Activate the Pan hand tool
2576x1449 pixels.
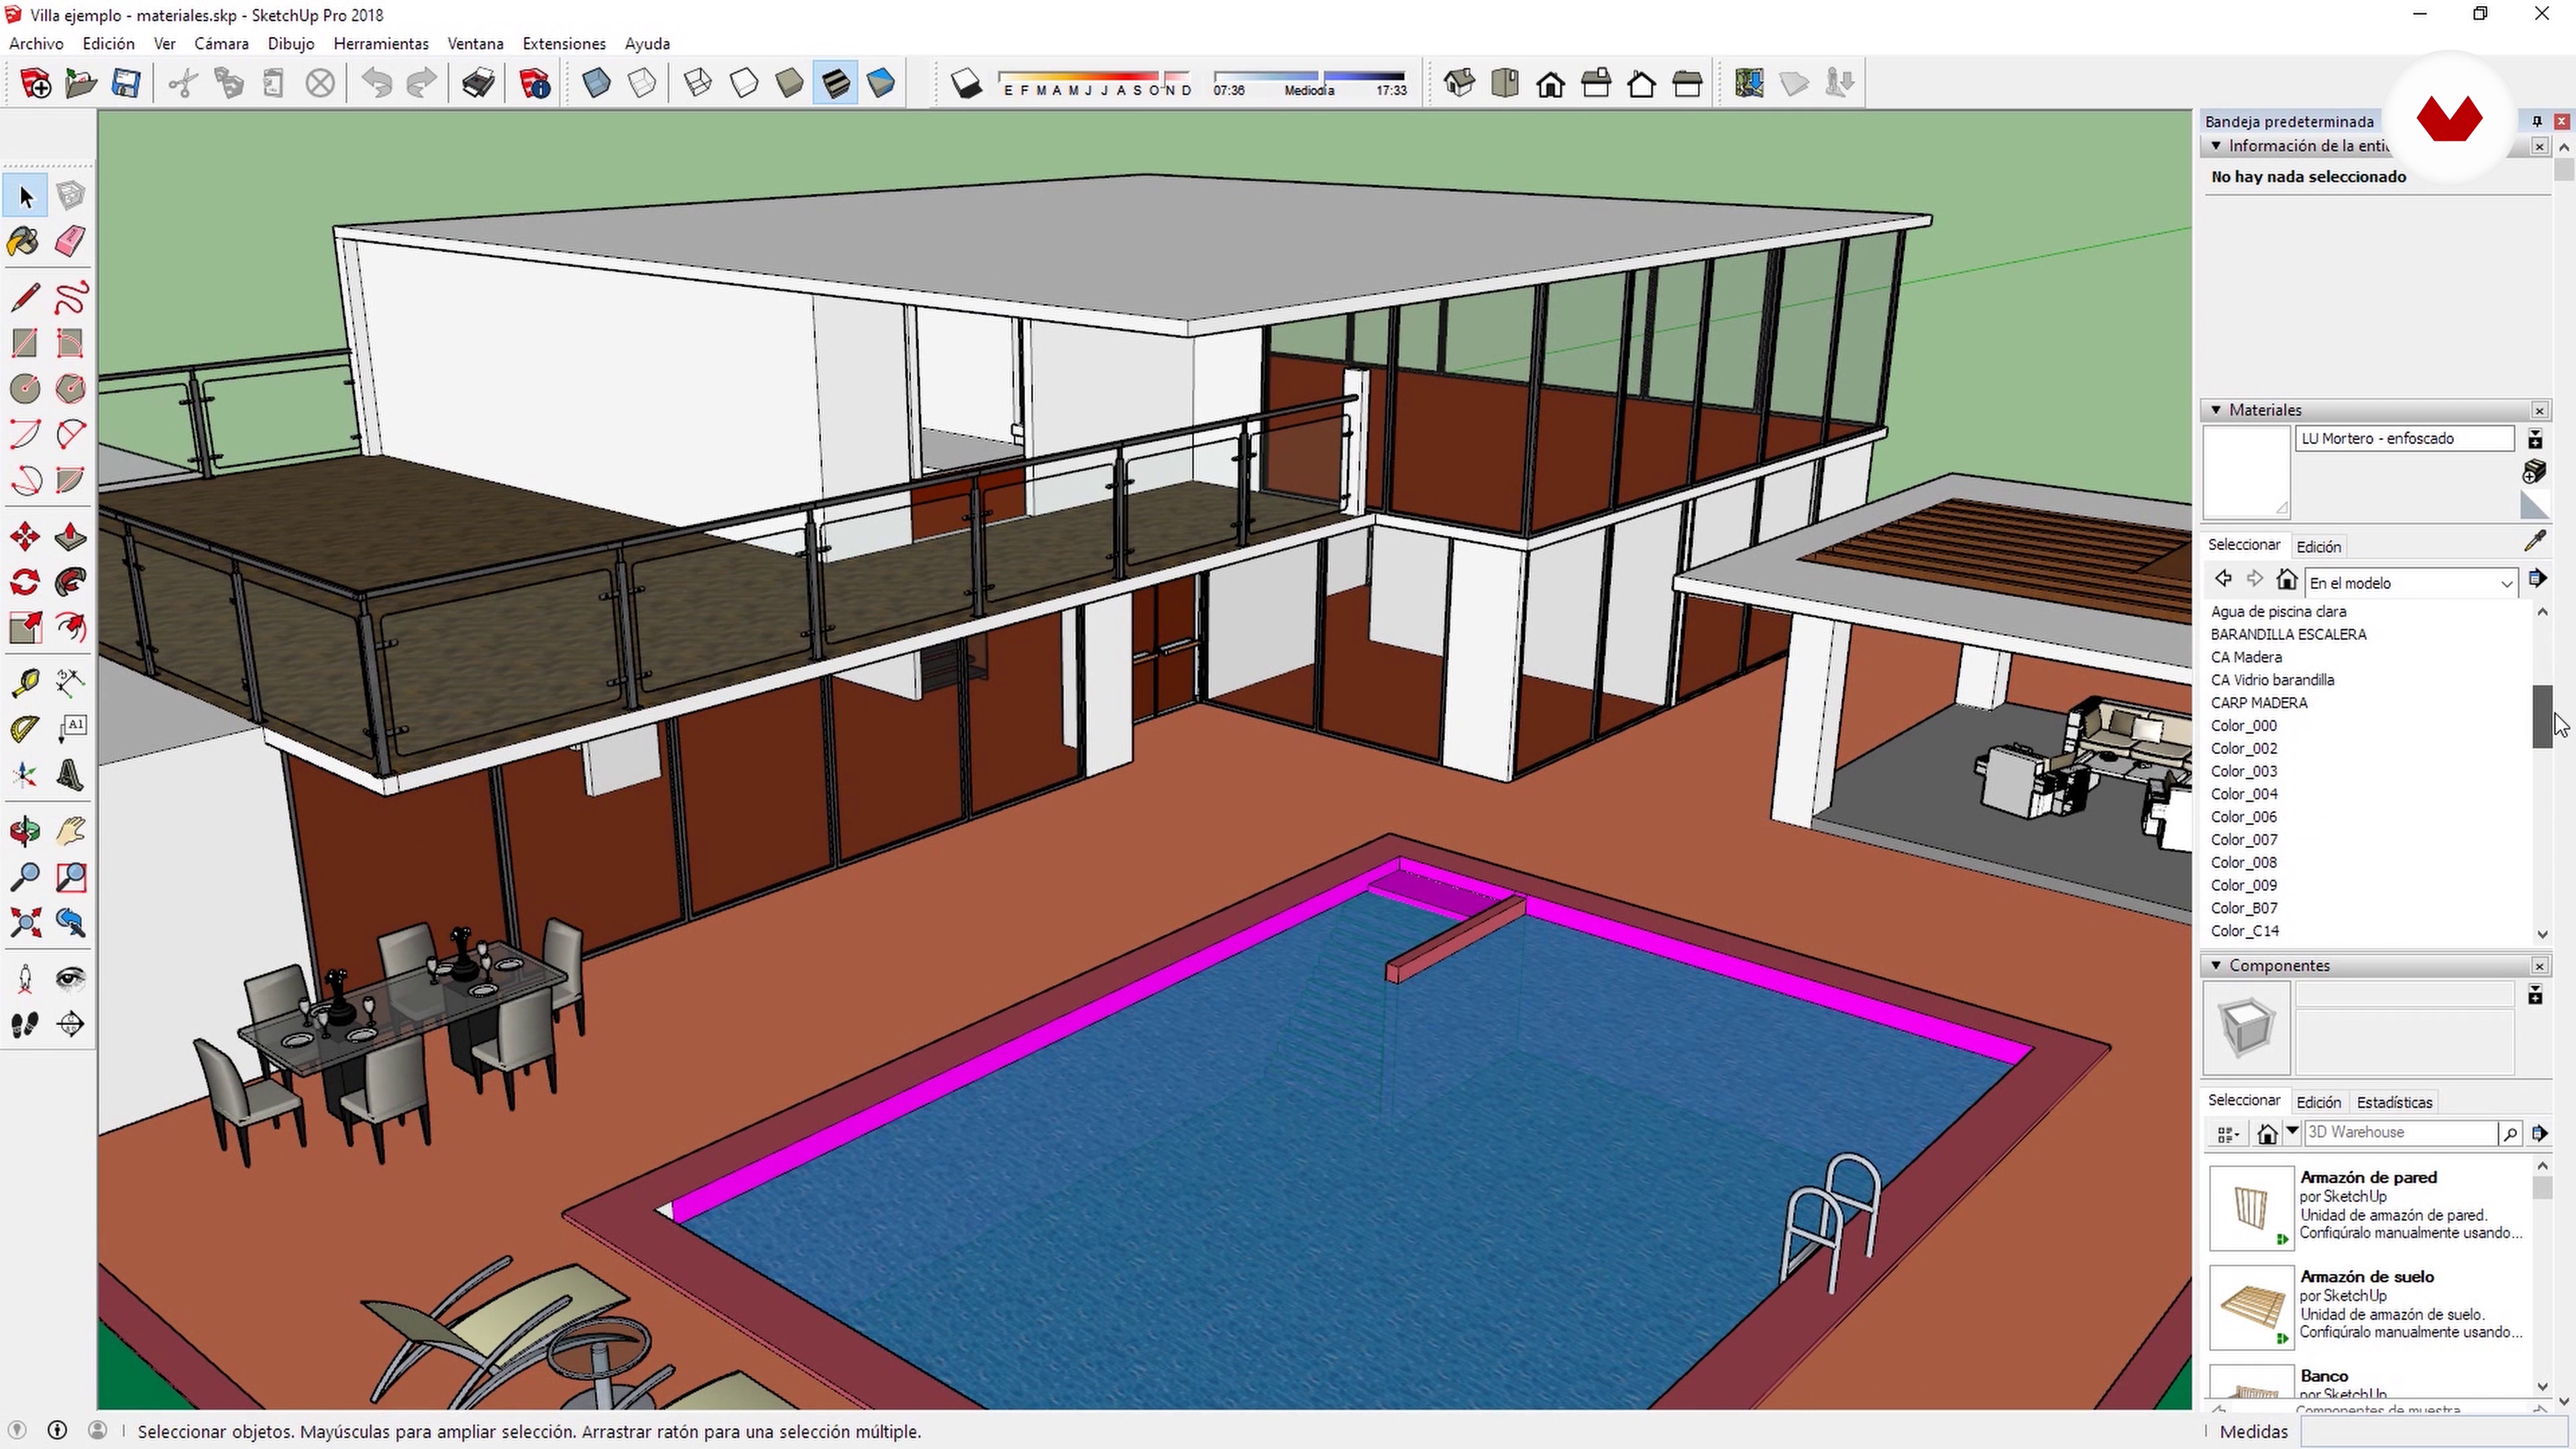click(70, 831)
